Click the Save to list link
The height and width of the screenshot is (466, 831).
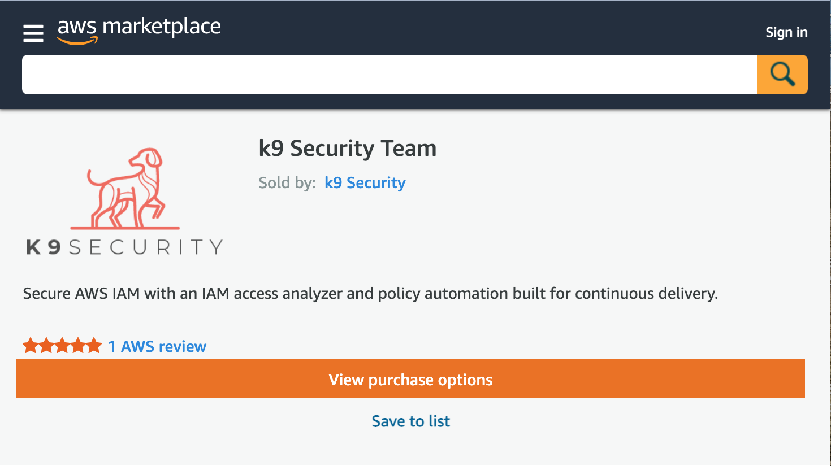tap(411, 421)
